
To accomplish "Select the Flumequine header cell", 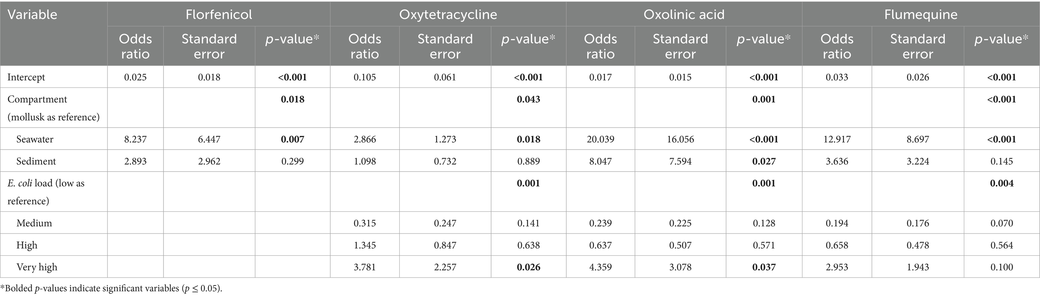I will (x=920, y=14).
